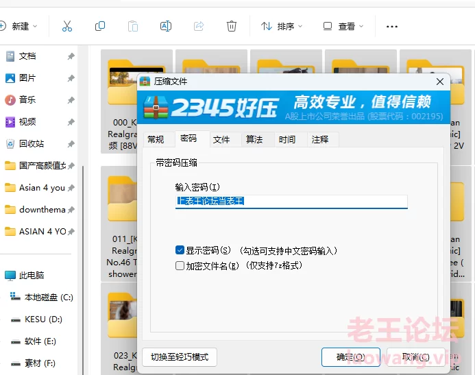Click the pin icon next to 视频
The width and height of the screenshot is (475, 375).
pos(71,122)
